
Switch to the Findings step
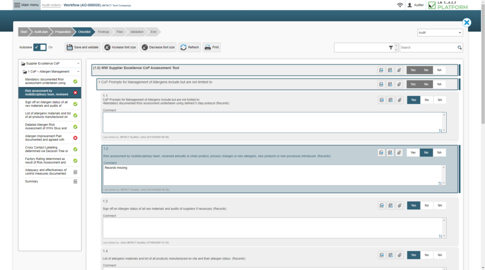[x=103, y=32]
